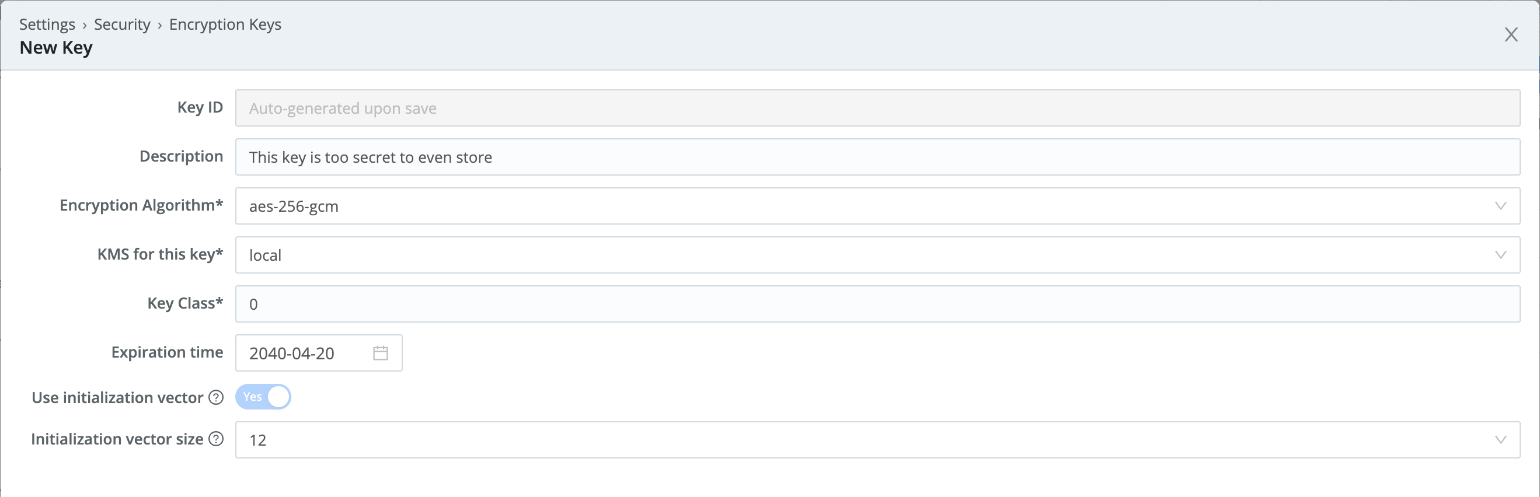Navigate to Settings via the breadcrumb
This screenshot has height=497, width=1540.
click(47, 24)
